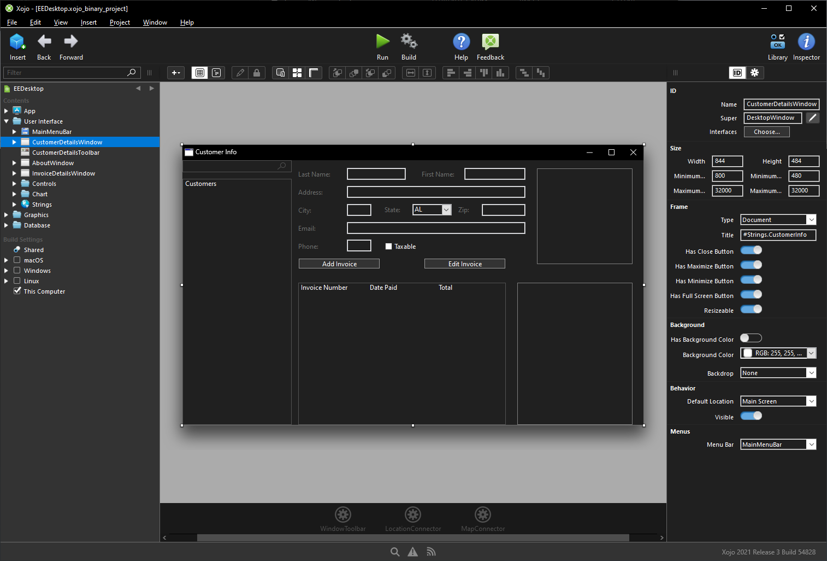Click the green Run arrow icon
The width and height of the screenshot is (827, 561).
click(382, 41)
